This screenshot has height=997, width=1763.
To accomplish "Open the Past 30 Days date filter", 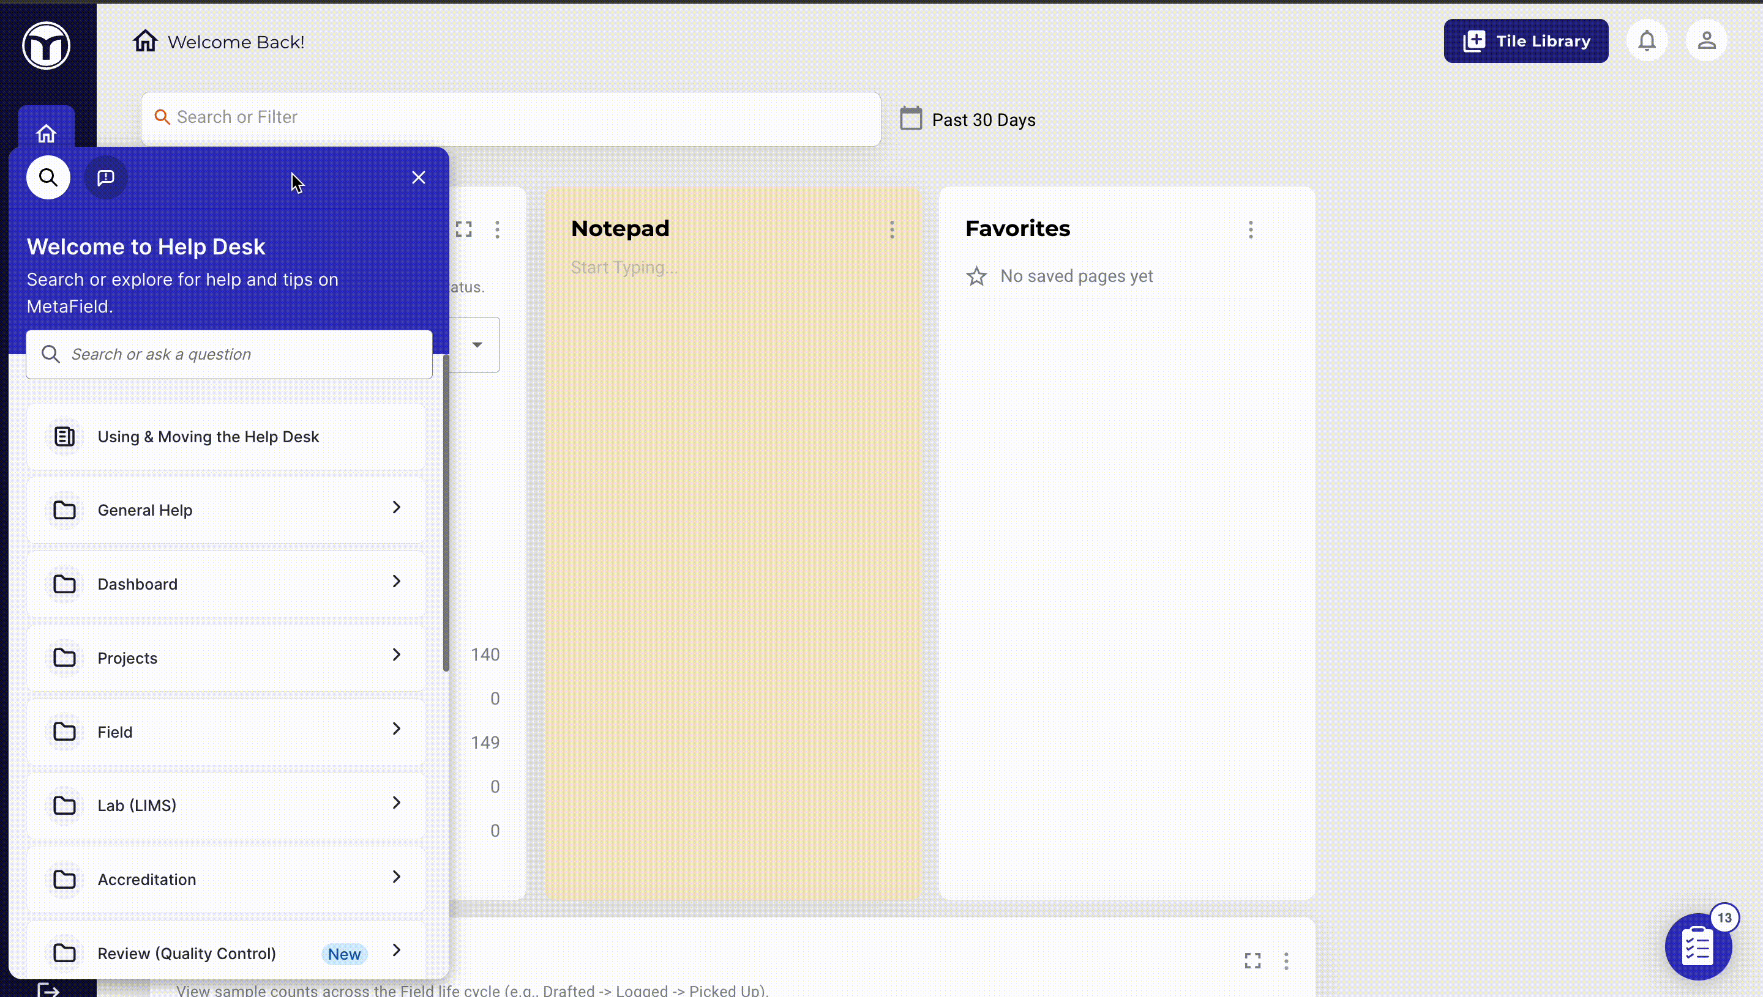I will [x=968, y=120].
